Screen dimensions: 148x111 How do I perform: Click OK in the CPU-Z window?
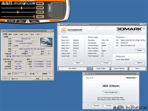click(x=48, y=79)
